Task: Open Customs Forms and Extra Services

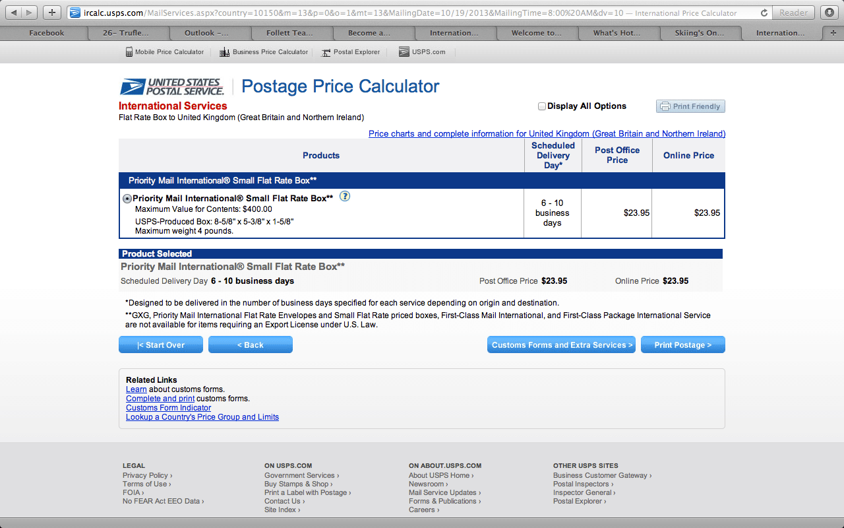Action: [562, 345]
